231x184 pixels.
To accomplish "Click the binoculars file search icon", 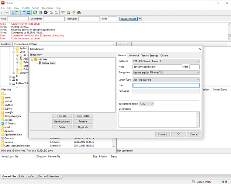I will pos(79,12).
